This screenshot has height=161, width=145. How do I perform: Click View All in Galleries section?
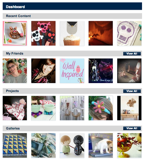coord(132,128)
